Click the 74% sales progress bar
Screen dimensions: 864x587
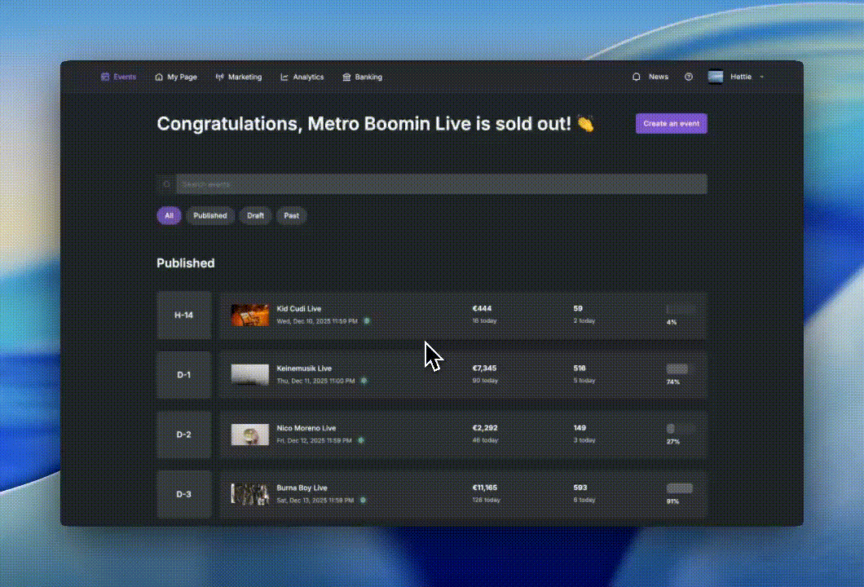pos(680,369)
